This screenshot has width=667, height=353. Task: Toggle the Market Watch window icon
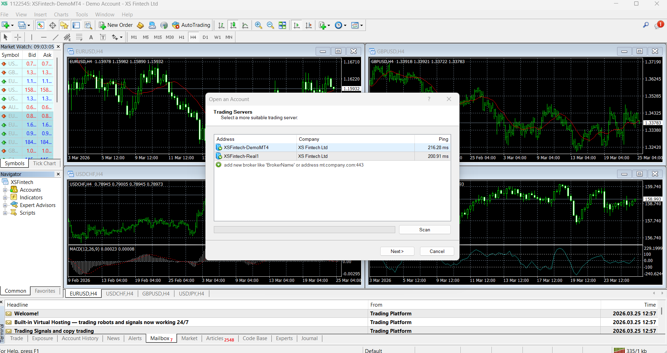[x=40, y=25]
